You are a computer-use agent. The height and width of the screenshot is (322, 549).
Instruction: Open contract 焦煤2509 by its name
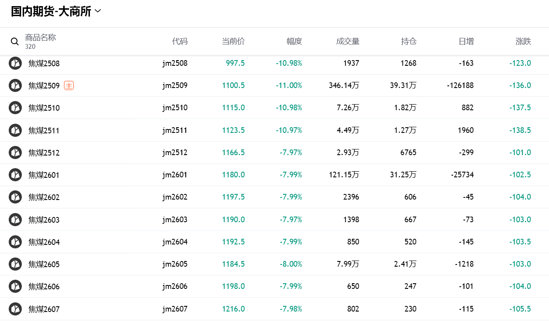(44, 86)
